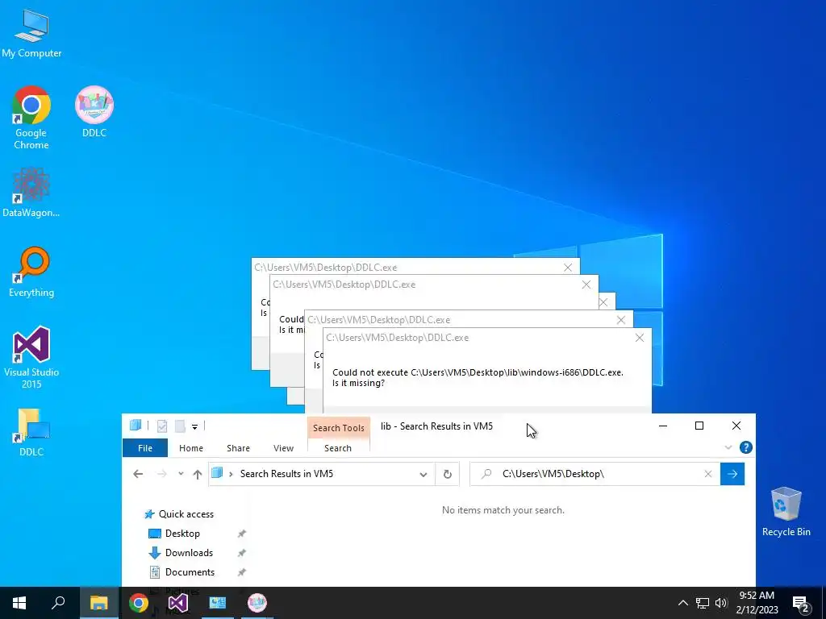The image size is (826, 619).
Task: Select the Google Chrome desktop shortcut
Action: pyautogui.click(x=31, y=117)
